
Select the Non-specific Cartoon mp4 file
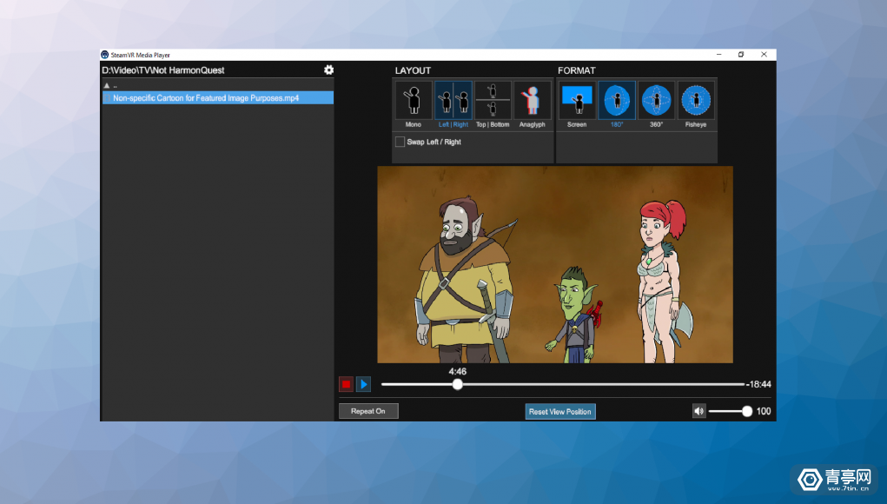coord(206,98)
